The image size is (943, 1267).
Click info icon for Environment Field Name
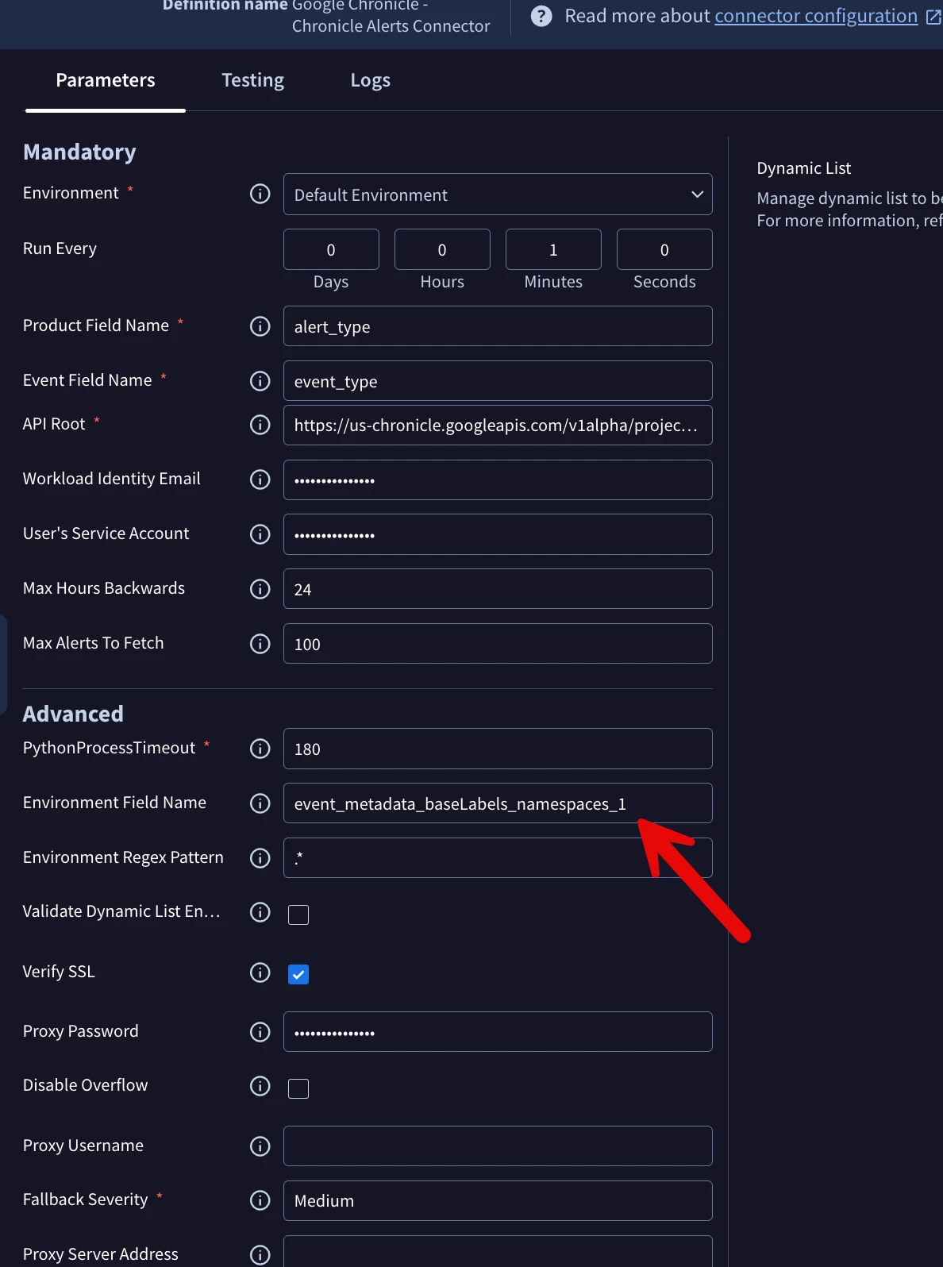(x=260, y=803)
